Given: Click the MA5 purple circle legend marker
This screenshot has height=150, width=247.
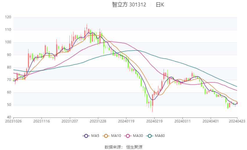Looking at the screenshot, I should [x=86, y=136].
